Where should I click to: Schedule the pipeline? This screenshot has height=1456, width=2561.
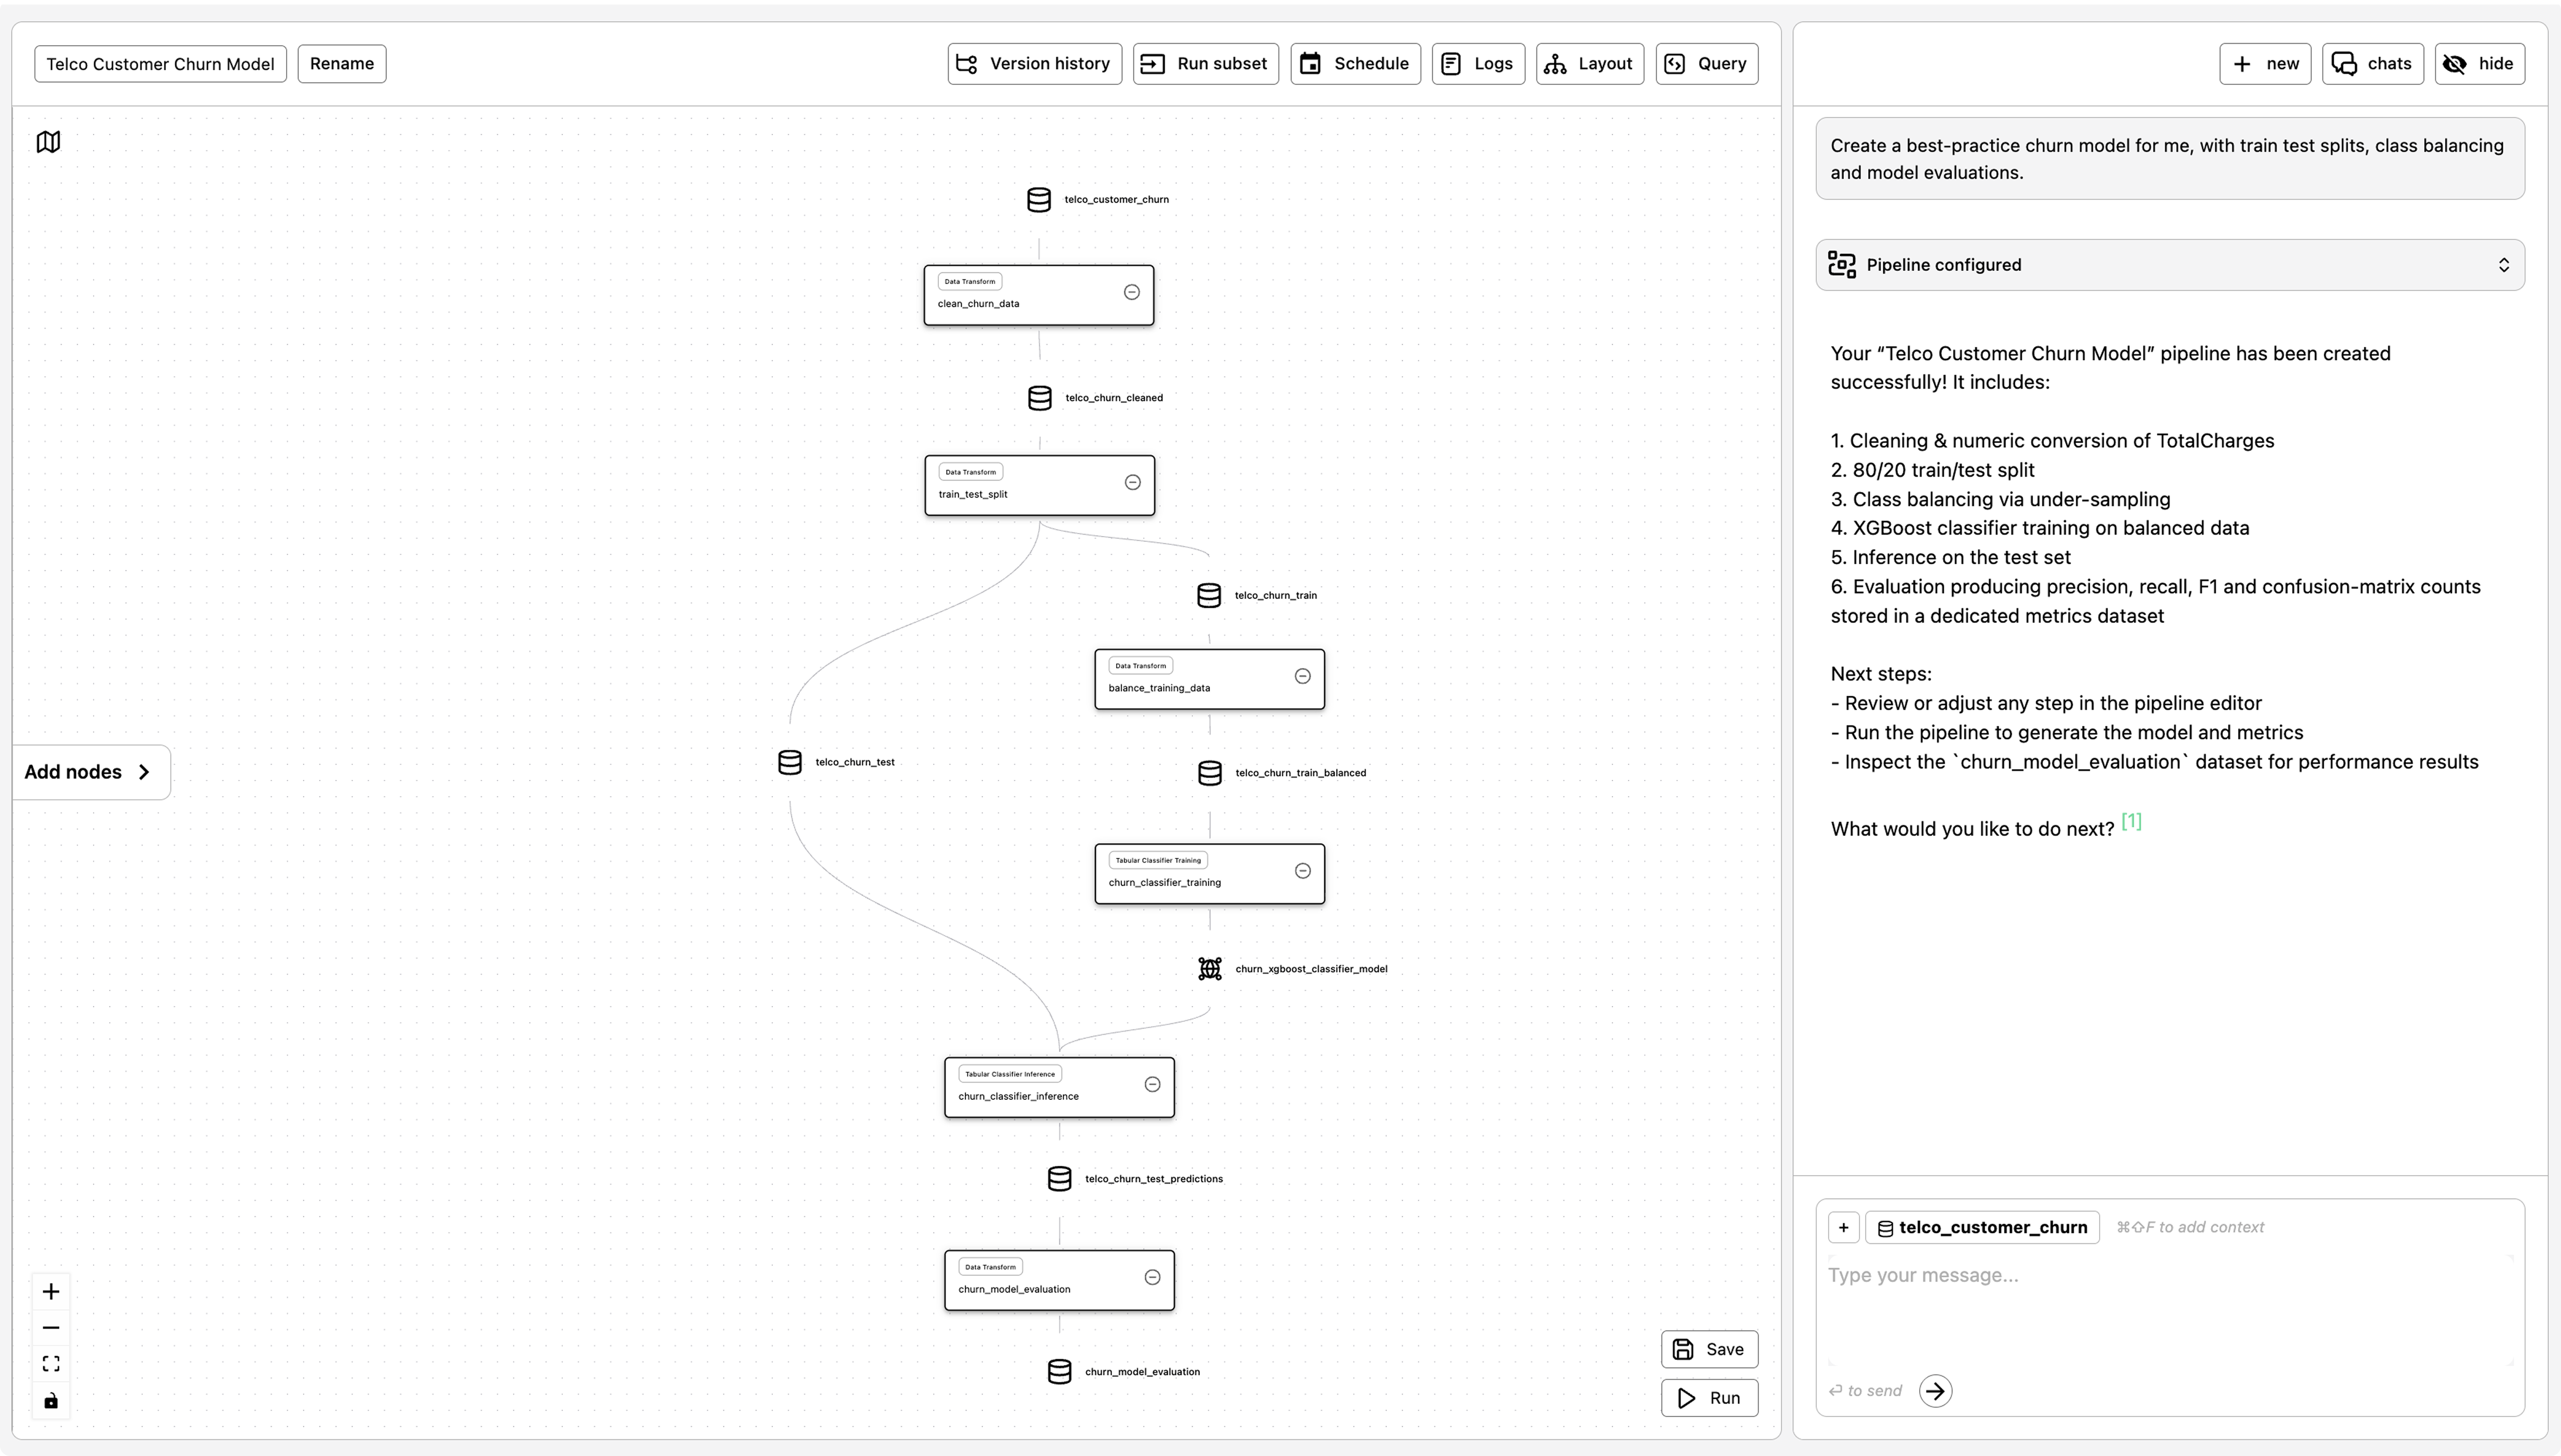click(x=1354, y=63)
